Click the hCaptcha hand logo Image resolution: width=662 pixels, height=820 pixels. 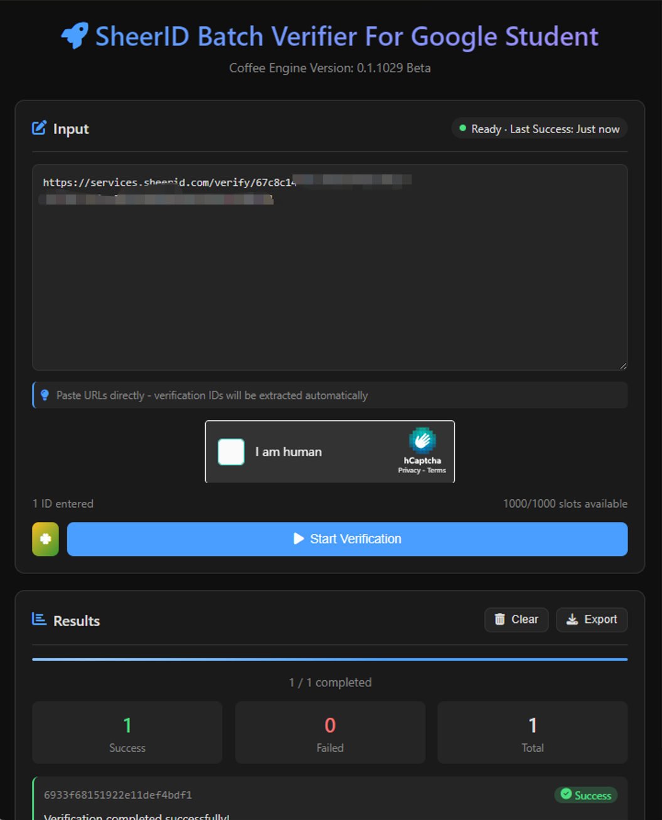(422, 440)
